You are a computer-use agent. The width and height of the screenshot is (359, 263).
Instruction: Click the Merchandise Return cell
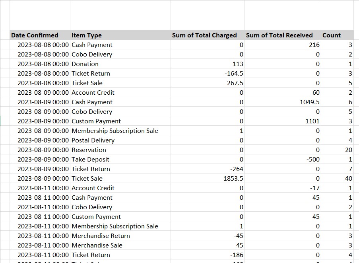click(120, 236)
